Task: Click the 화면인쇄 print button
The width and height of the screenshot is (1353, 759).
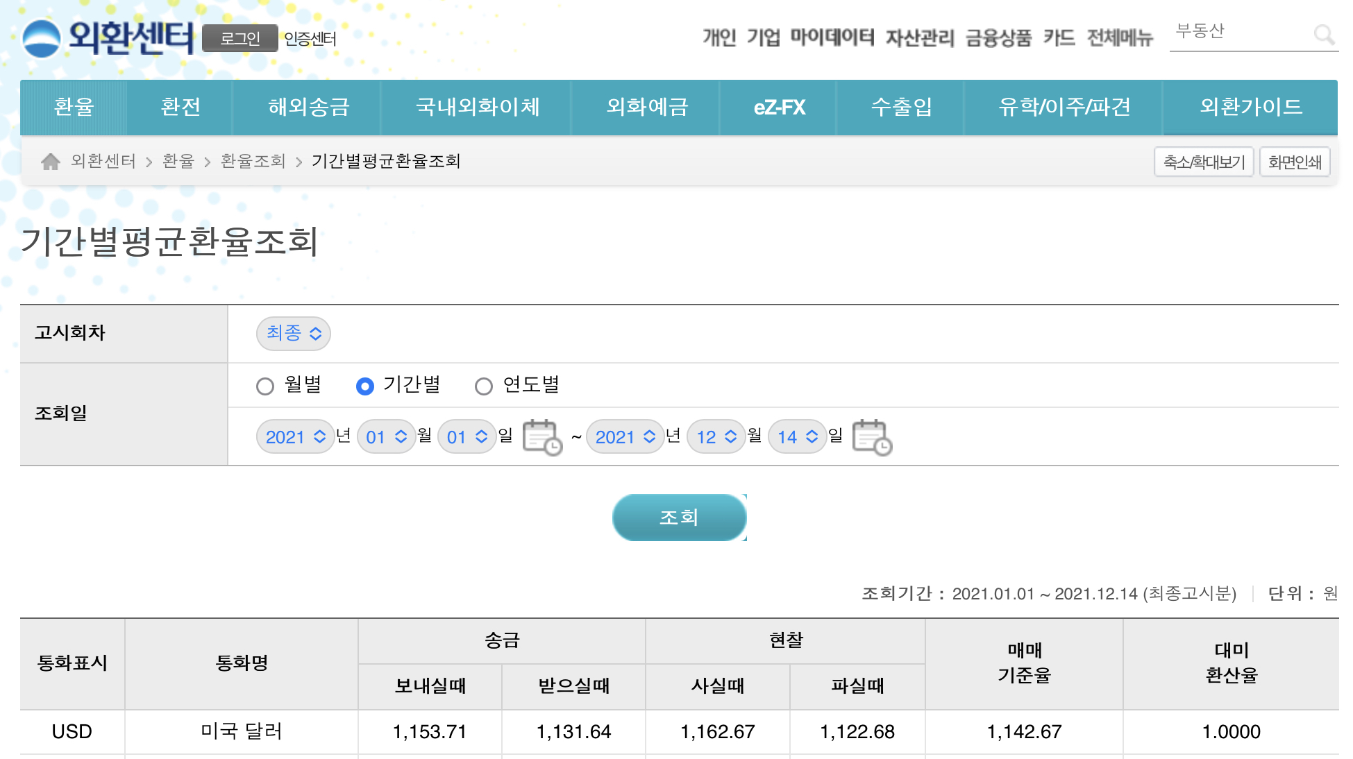Action: (1294, 162)
